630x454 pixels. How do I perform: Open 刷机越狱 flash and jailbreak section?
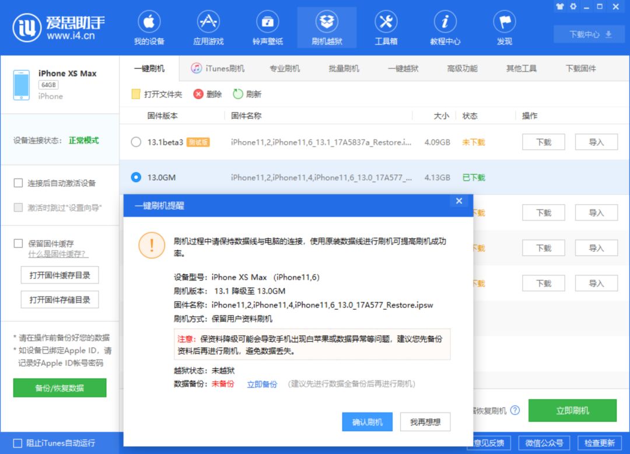(x=327, y=28)
